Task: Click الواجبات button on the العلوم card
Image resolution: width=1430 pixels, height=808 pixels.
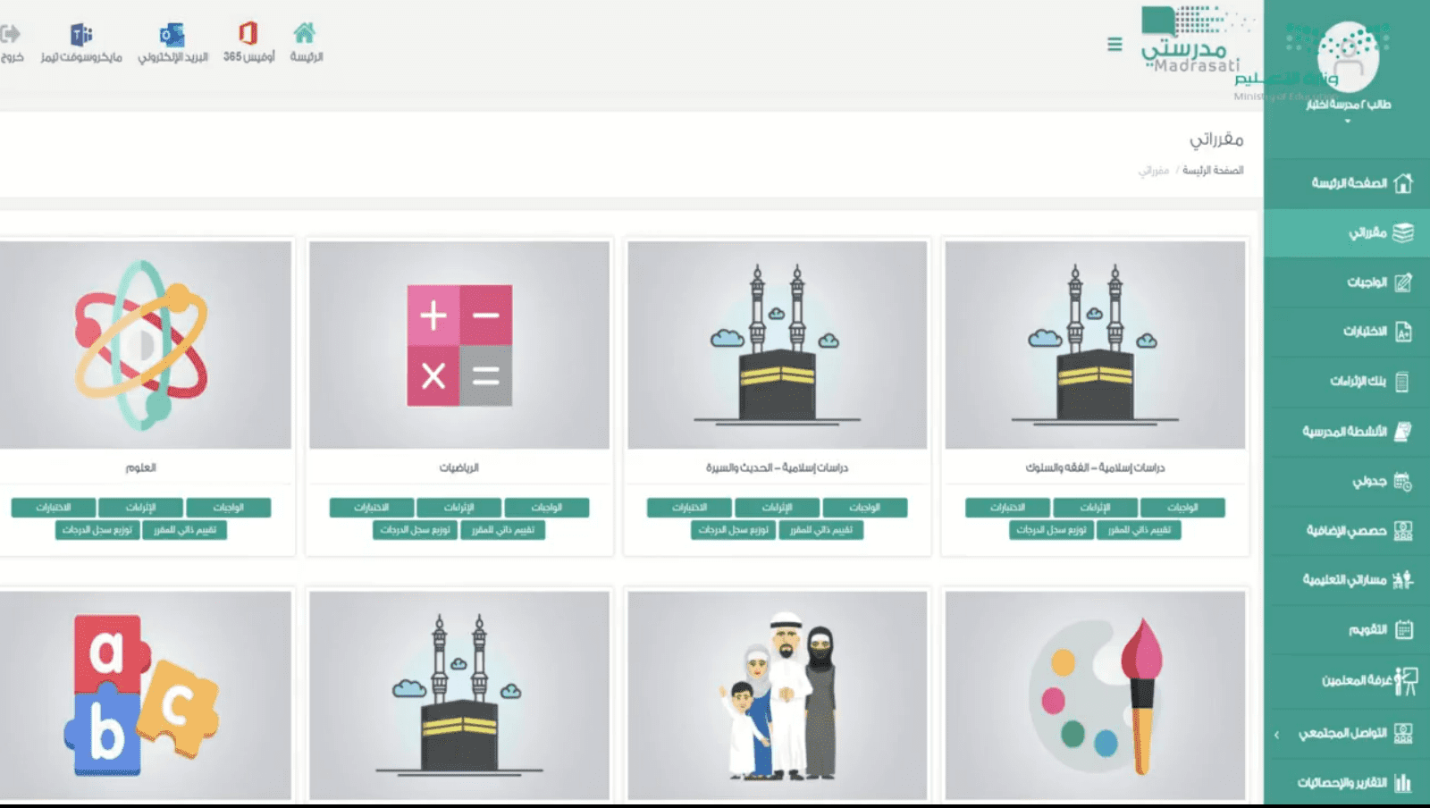Action: click(x=229, y=508)
